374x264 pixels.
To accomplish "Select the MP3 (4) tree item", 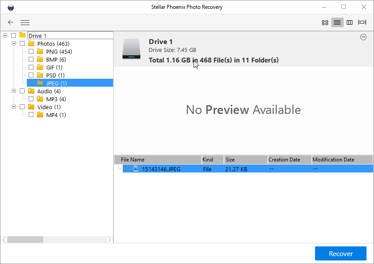I will tap(56, 99).
